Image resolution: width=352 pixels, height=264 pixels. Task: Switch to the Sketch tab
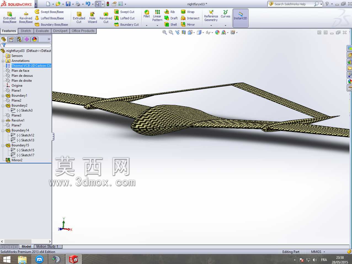pyautogui.click(x=26, y=31)
